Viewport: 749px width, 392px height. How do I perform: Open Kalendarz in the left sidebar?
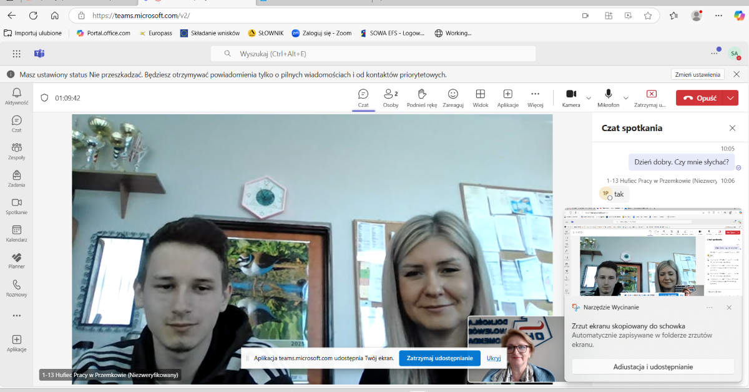17,234
